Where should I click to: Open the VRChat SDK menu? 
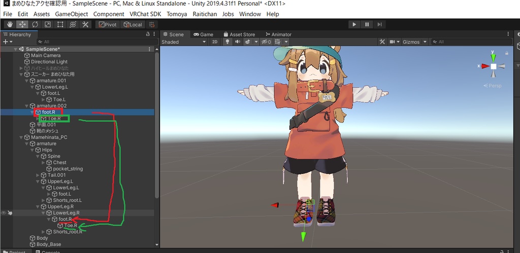point(145,14)
